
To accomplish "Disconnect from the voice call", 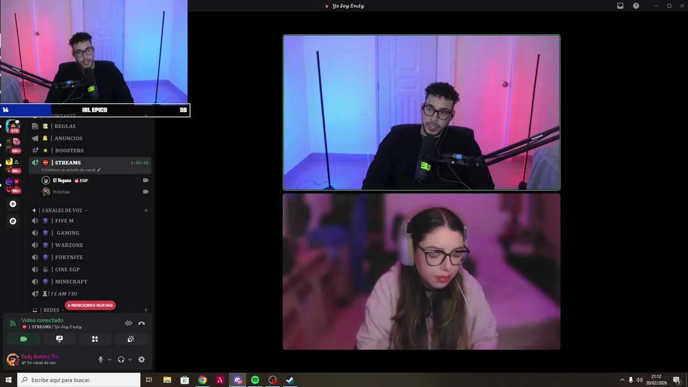I will click(x=141, y=323).
